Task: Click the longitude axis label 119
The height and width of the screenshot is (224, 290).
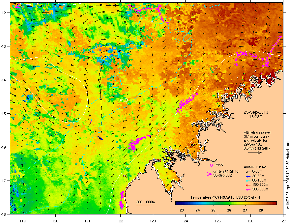Action: click(23, 221)
